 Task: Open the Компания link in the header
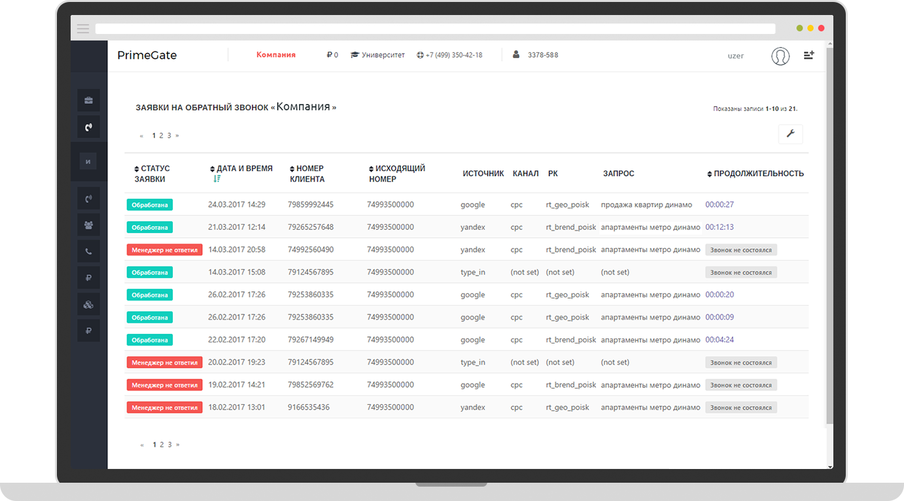coord(275,55)
